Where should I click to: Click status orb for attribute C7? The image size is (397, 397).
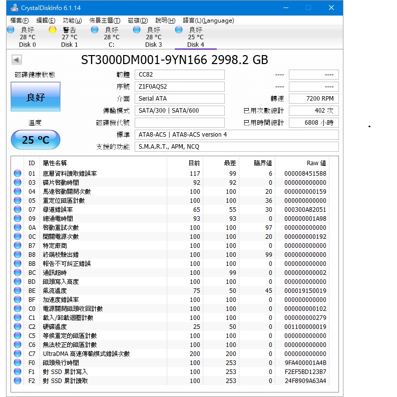(18, 353)
